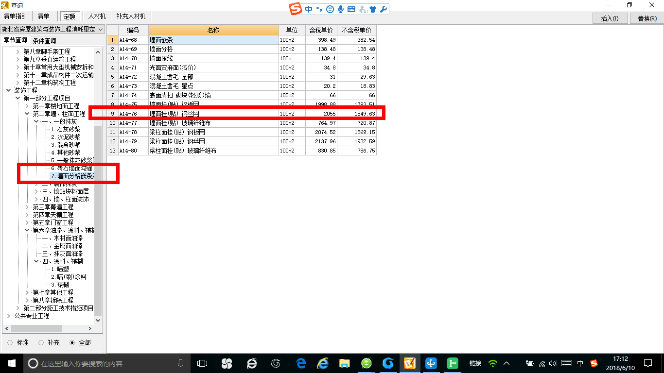Select the 标准 radio button
This screenshot has width=664, height=373.
(10, 342)
